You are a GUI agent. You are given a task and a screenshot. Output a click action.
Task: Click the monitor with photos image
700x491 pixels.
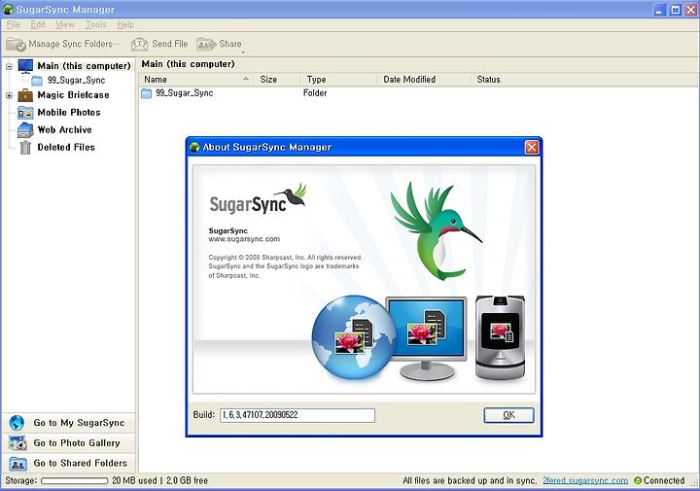pos(427,338)
